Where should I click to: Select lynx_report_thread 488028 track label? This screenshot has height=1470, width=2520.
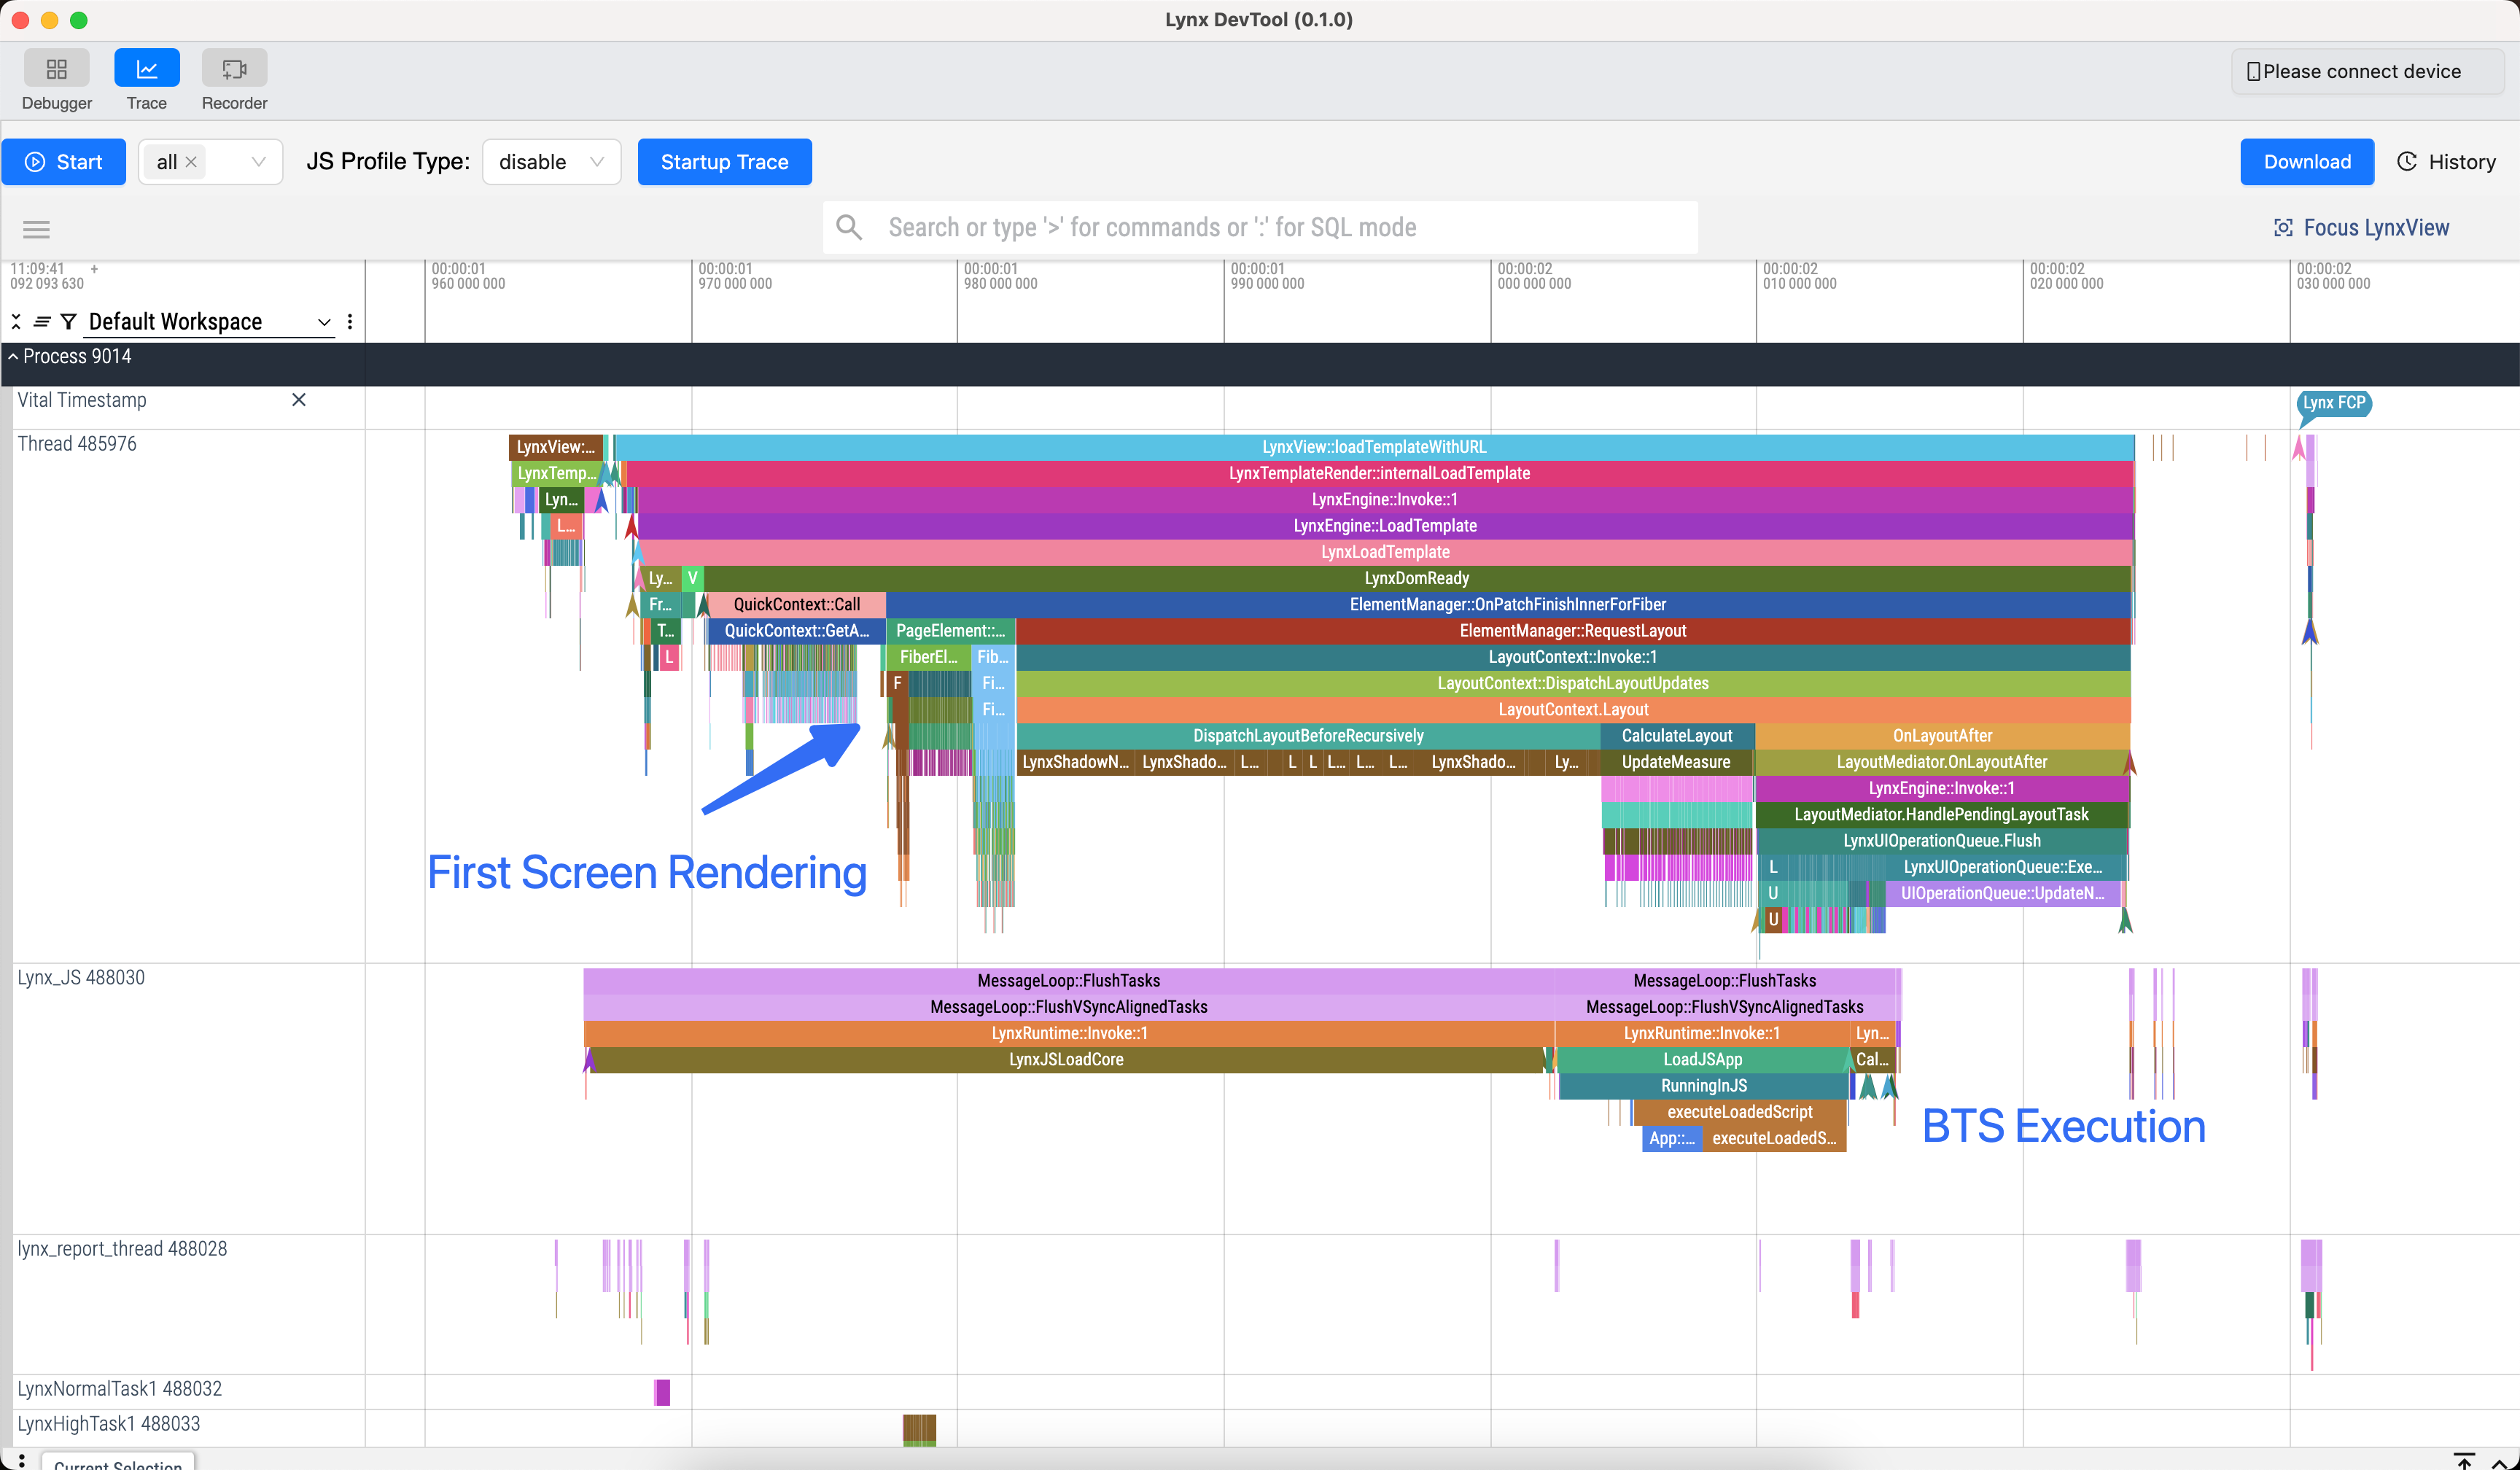pyautogui.click(x=122, y=1248)
